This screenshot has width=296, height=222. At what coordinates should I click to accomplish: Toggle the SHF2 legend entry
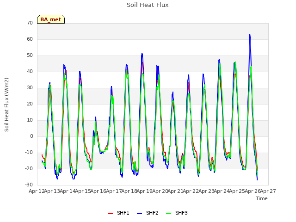(x=148, y=213)
